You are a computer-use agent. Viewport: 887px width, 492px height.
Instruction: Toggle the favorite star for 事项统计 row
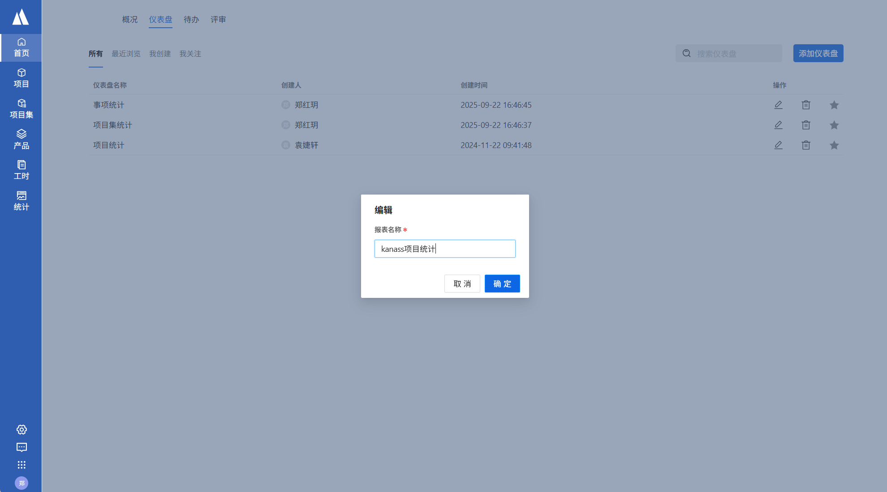coord(834,105)
